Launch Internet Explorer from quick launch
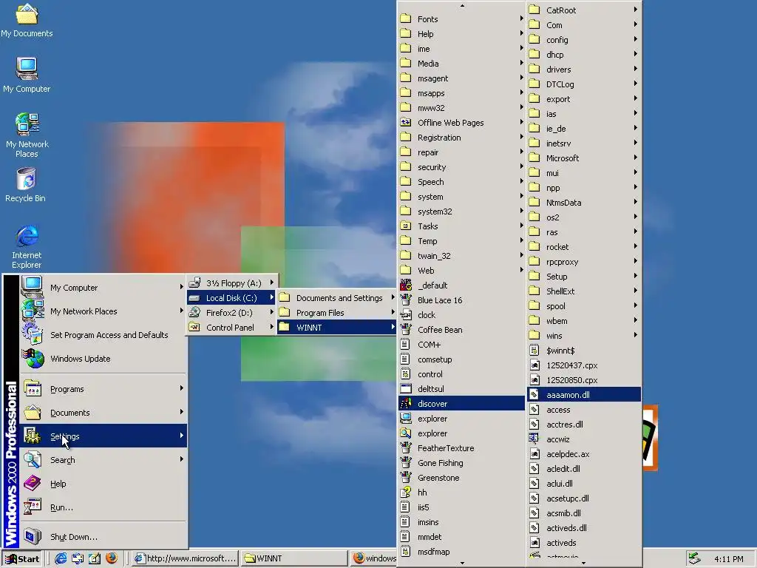Viewport: 757px width, 568px height. [x=61, y=558]
